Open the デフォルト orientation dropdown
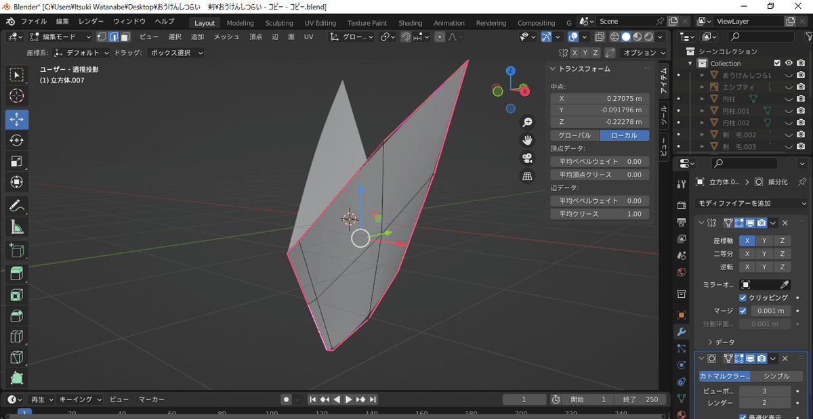This screenshot has width=813, height=419. coord(81,53)
